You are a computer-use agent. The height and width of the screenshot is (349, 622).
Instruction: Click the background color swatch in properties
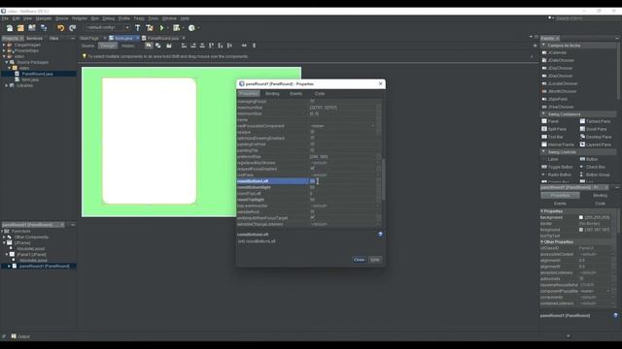[581, 217]
